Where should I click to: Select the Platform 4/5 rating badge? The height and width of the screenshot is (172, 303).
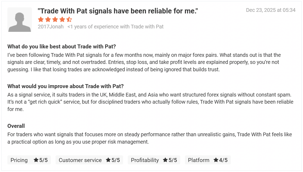coord(208,160)
